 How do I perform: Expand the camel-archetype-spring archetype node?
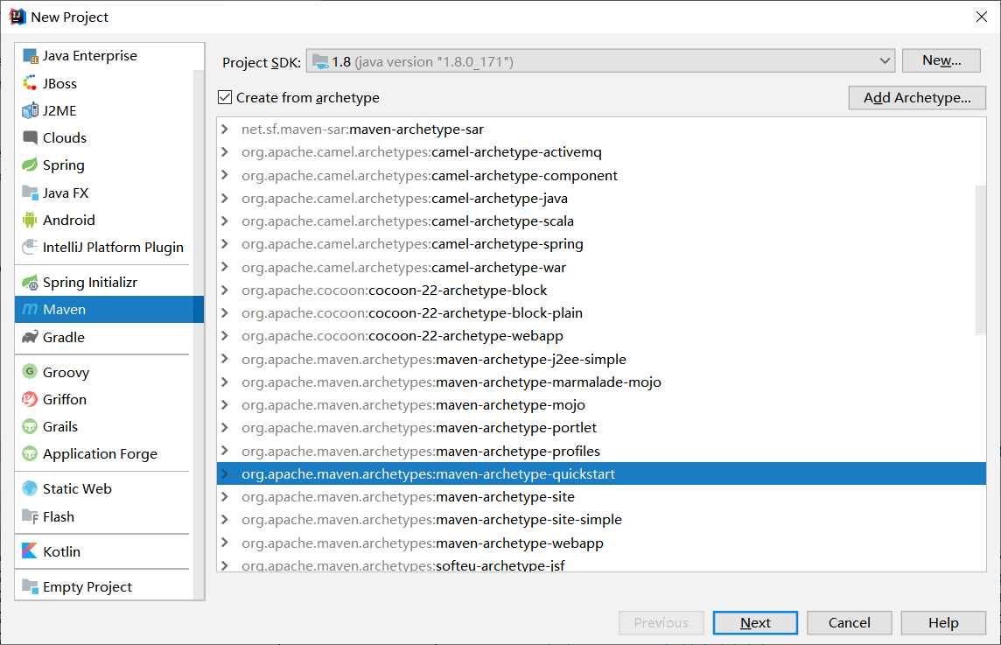(226, 243)
